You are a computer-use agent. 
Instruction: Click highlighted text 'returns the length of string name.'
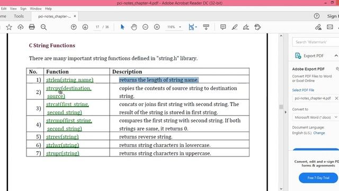tap(159, 80)
